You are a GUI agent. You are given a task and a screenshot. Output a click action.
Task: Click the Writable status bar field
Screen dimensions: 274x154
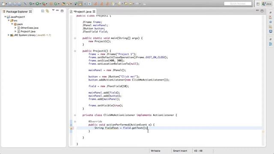(x=155, y=151)
